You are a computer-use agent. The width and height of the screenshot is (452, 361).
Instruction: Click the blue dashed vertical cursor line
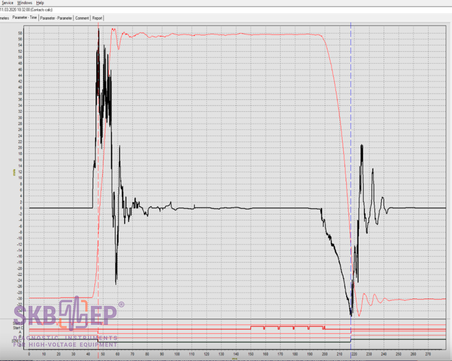point(351,135)
